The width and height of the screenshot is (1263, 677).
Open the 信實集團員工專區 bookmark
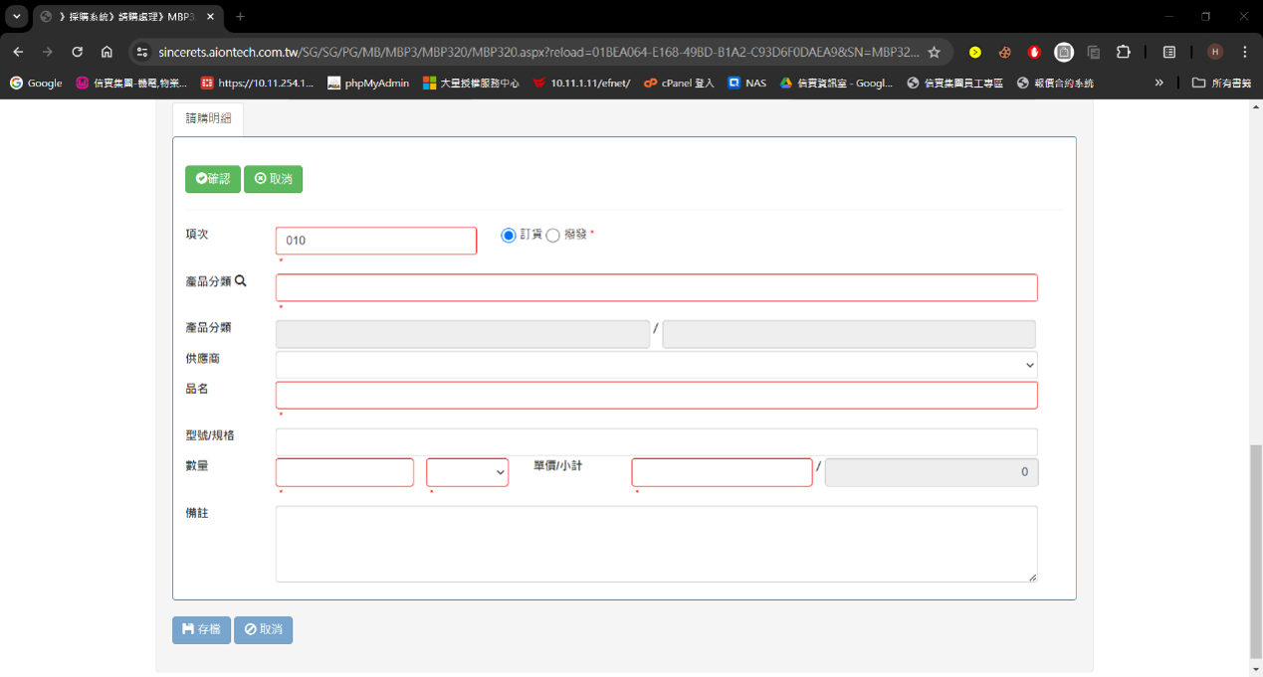click(x=954, y=83)
